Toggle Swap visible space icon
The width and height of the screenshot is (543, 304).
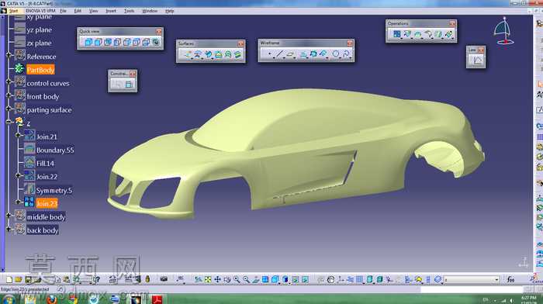(305, 279)
